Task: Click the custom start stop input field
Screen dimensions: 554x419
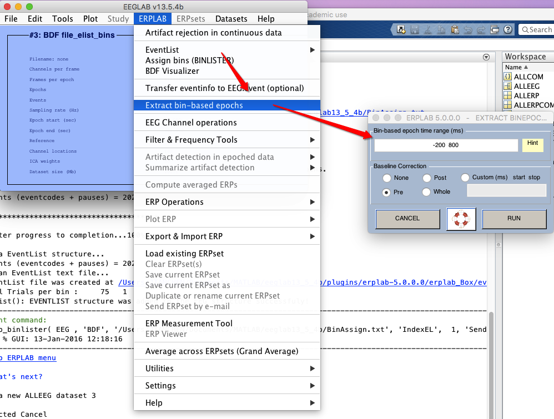Action: coord(507,191)
